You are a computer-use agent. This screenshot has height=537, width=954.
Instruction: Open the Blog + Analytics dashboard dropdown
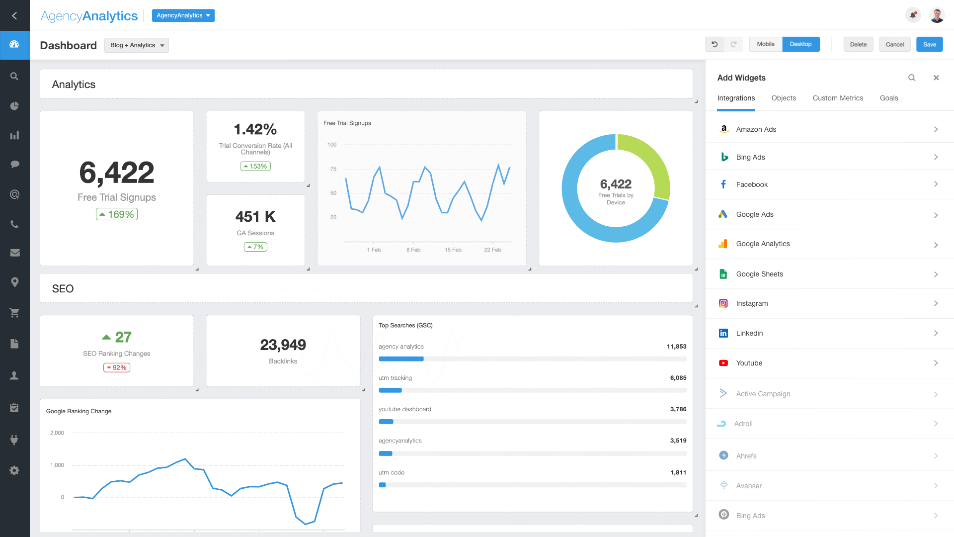[x=137, y=45]
